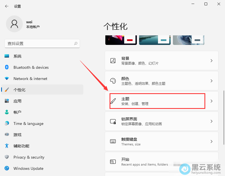Open 帐户 using the person icon

click(x=7, y=112)
